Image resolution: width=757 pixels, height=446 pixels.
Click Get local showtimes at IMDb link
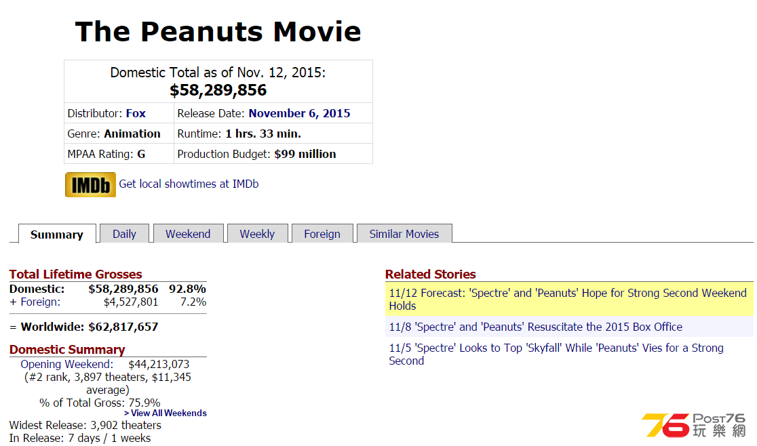click(189, 184)
